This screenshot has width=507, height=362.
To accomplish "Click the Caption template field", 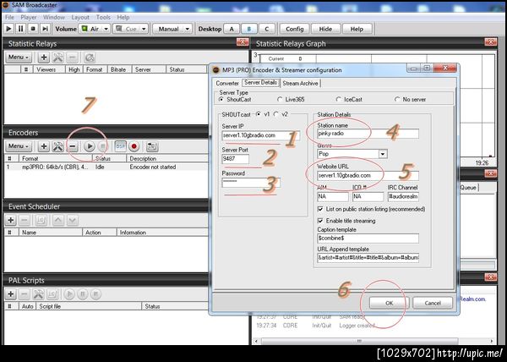I will [x=368, y=239].
